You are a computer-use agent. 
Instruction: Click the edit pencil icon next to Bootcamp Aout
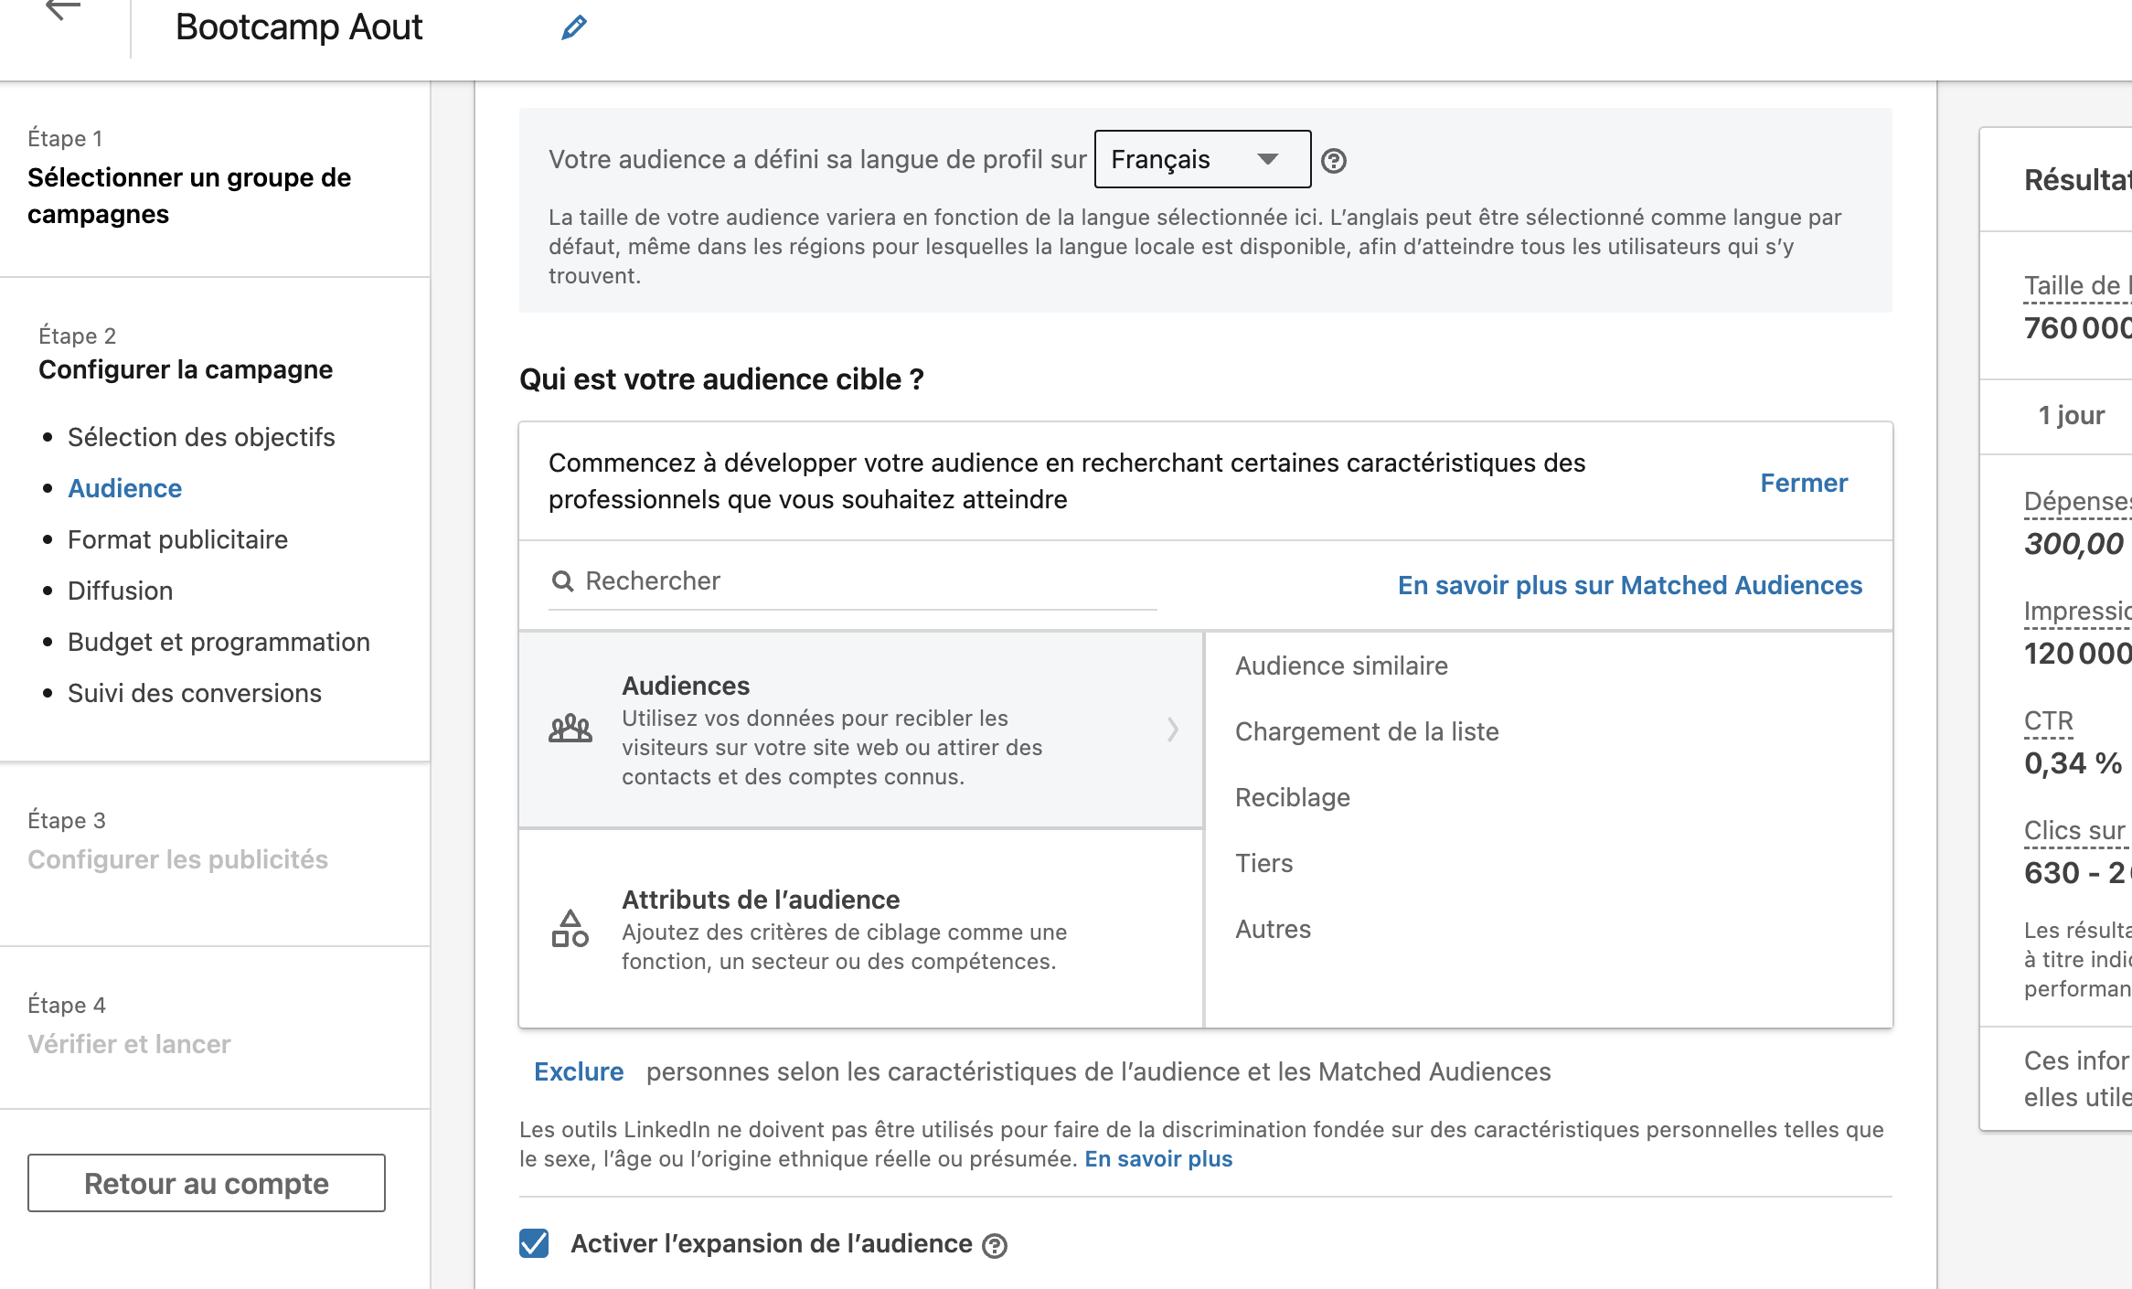point(574,26)
